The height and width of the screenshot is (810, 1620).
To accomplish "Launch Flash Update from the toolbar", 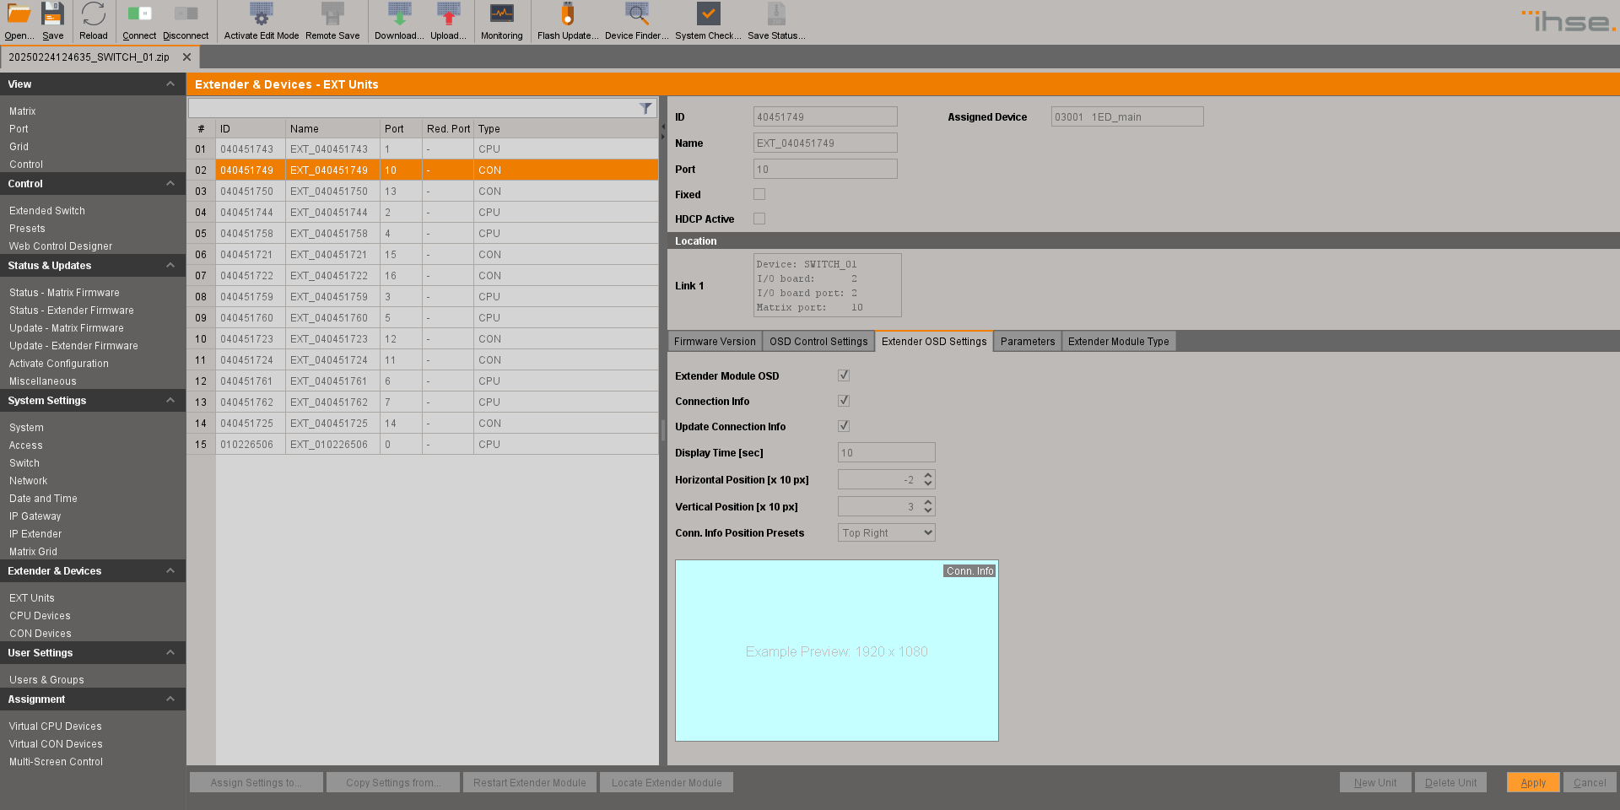I will [x=567, y=15].
